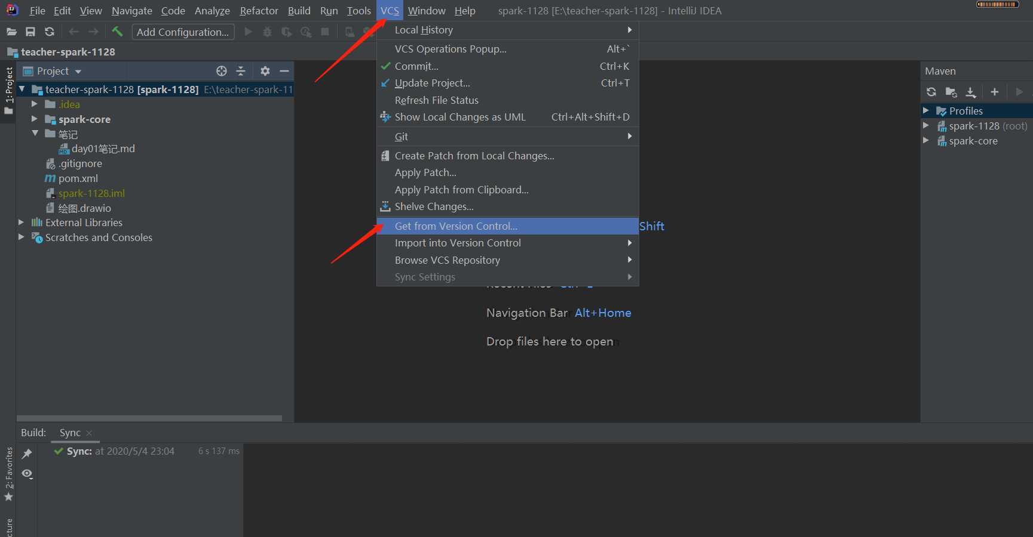
Task: Toggle the eye view icon in Build panel
Action: [27, 474]
